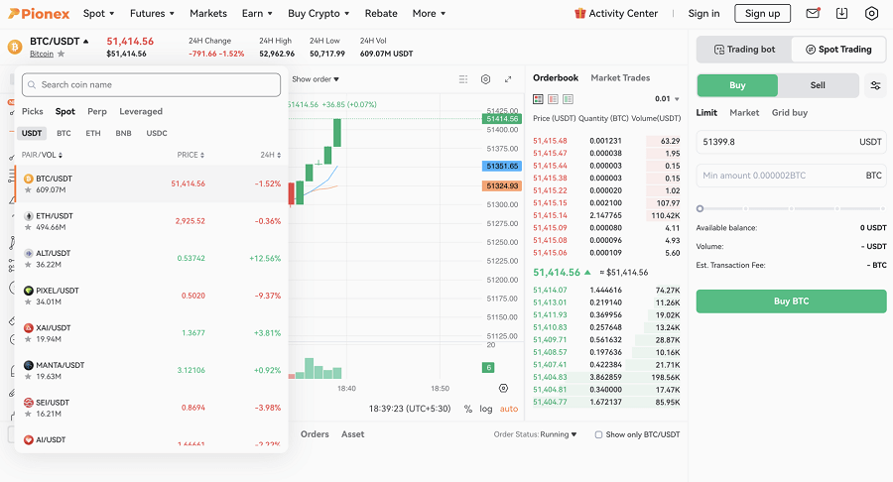
Task: Click the amount percentage slider handle
Action: (x=700, y=209)
